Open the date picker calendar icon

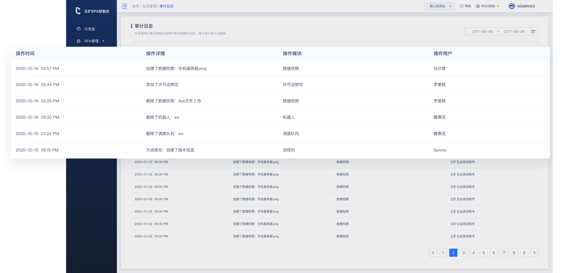click(x=533, y=32)
